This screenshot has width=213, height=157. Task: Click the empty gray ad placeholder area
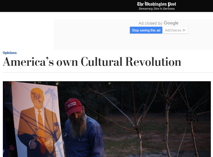(x=92, y=35)
